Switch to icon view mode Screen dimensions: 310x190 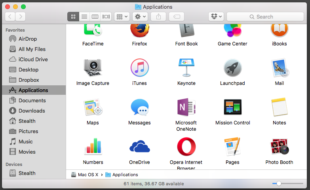[x=73, y=17]
